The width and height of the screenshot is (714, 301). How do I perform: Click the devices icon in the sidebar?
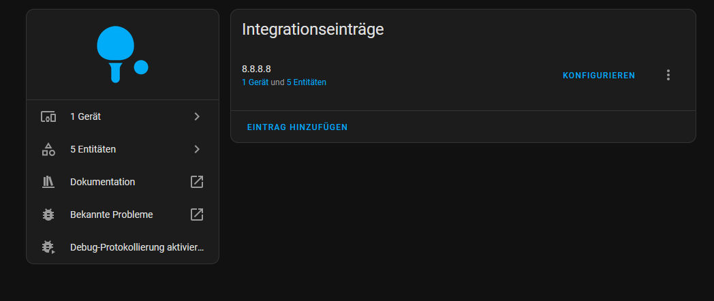pyautogui.click(x=48, y=116)
